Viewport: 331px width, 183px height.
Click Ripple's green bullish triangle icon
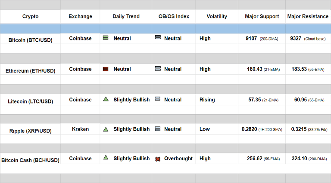pyautogui.click(x=106, y=129)
